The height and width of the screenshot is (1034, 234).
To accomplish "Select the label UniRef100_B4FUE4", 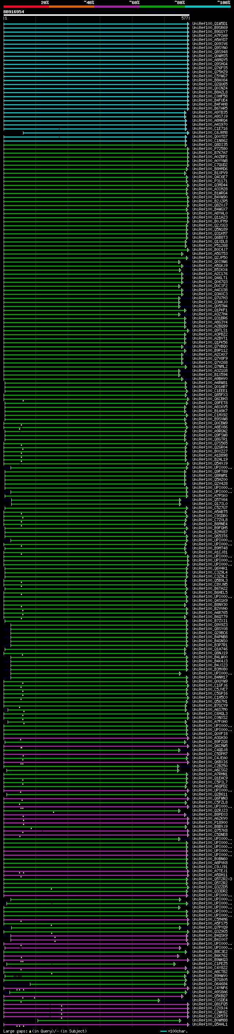I will coord(210,100).
